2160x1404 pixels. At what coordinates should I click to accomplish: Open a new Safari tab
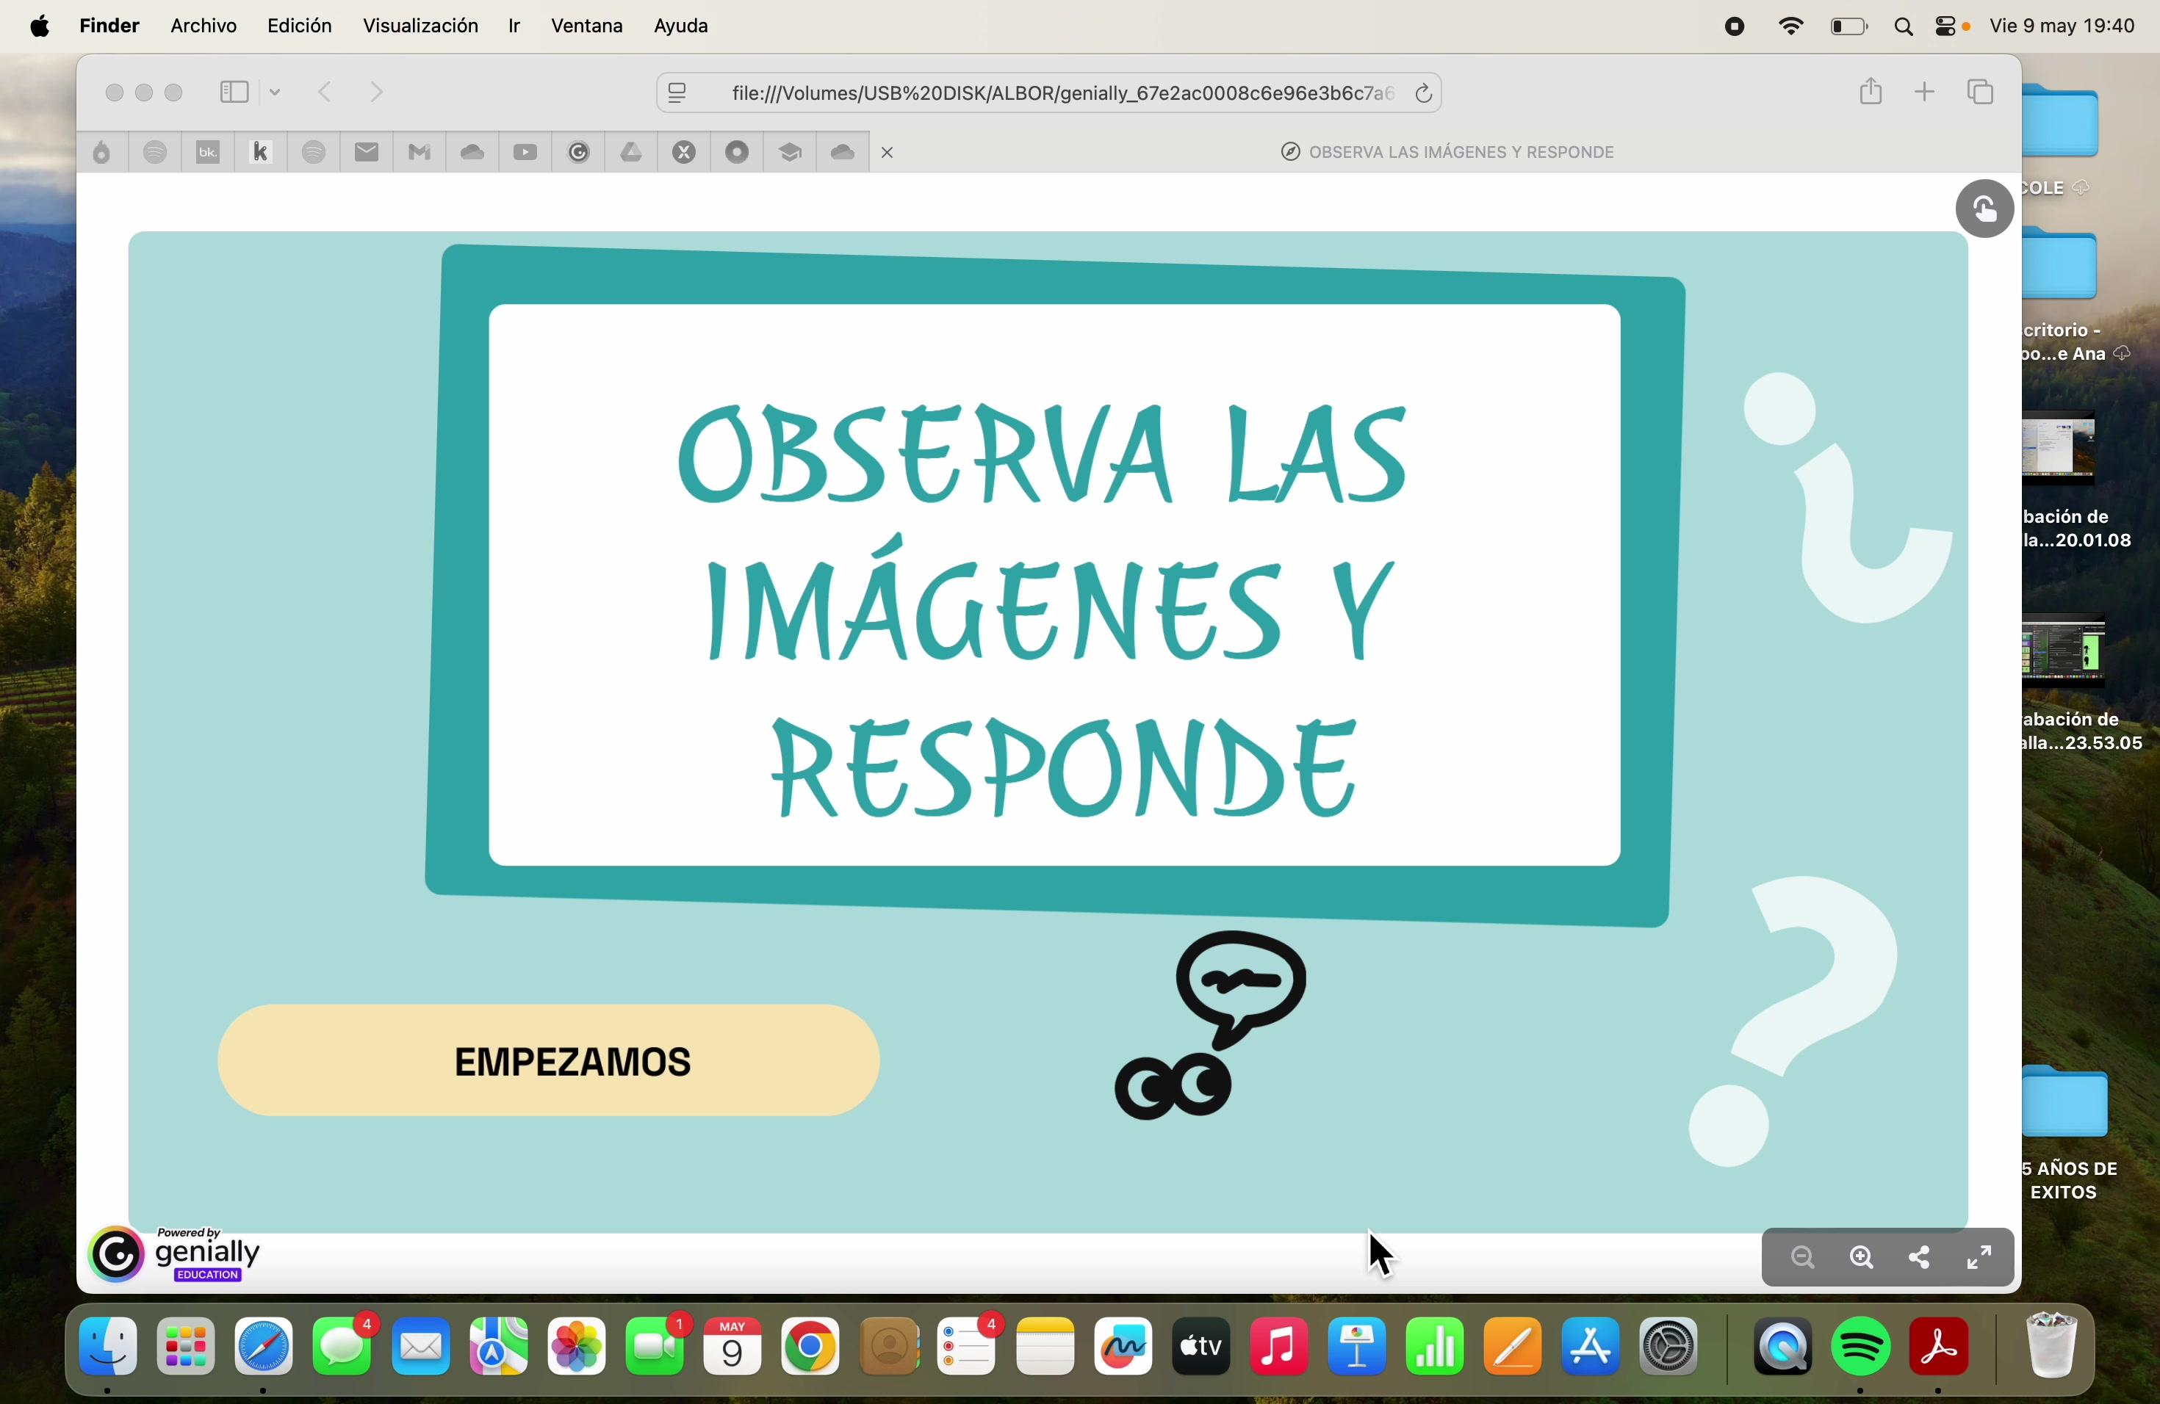(x=1924, y=92)
